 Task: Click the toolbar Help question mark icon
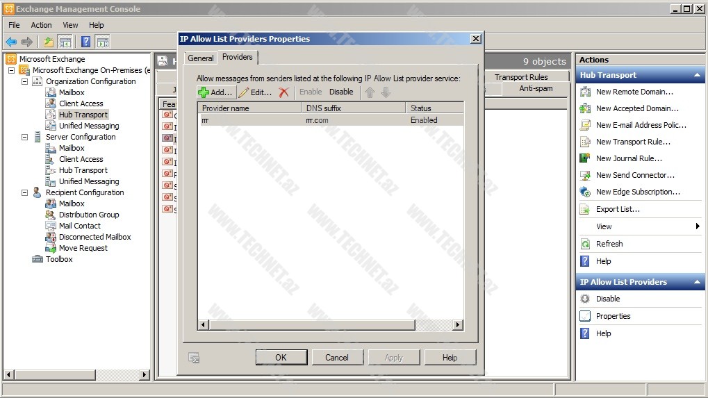pyautogui.click(x=85, y=42)
